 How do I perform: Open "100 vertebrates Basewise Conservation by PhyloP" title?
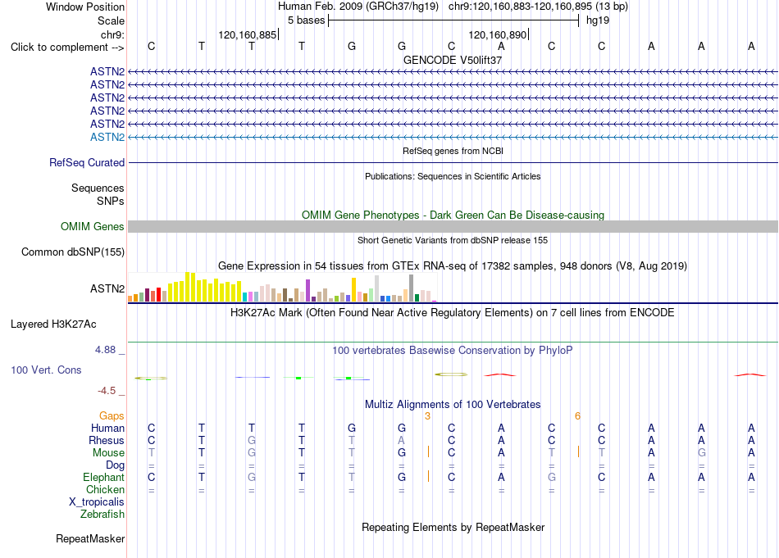click(x=453, y=351)
